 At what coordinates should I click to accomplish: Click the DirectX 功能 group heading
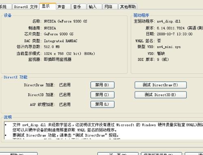(x=15, y=77)
